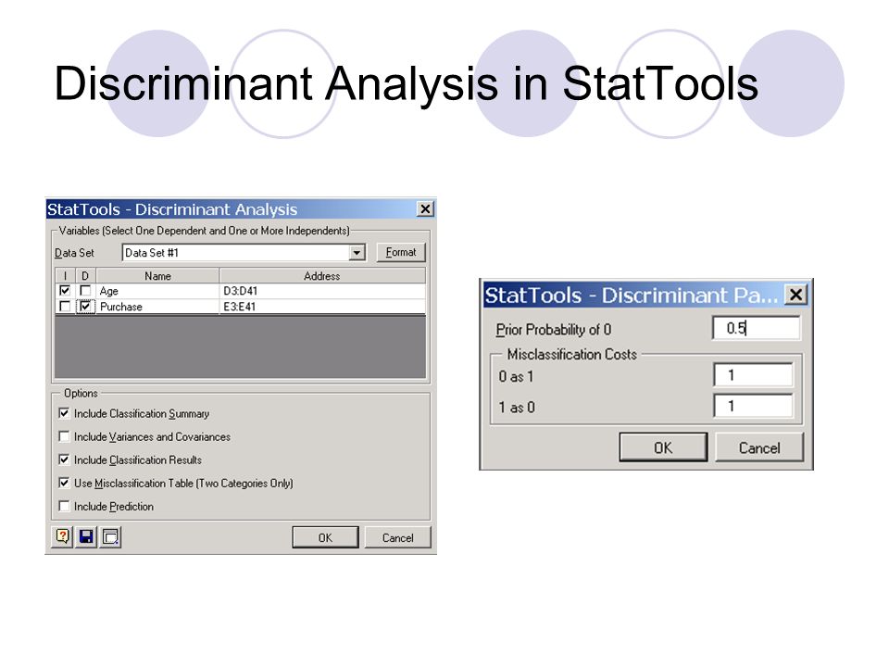This screenshot has width=889, height=667.
Task: Click the address cell 'D3:D41'
Action: [x=241, y=291]
